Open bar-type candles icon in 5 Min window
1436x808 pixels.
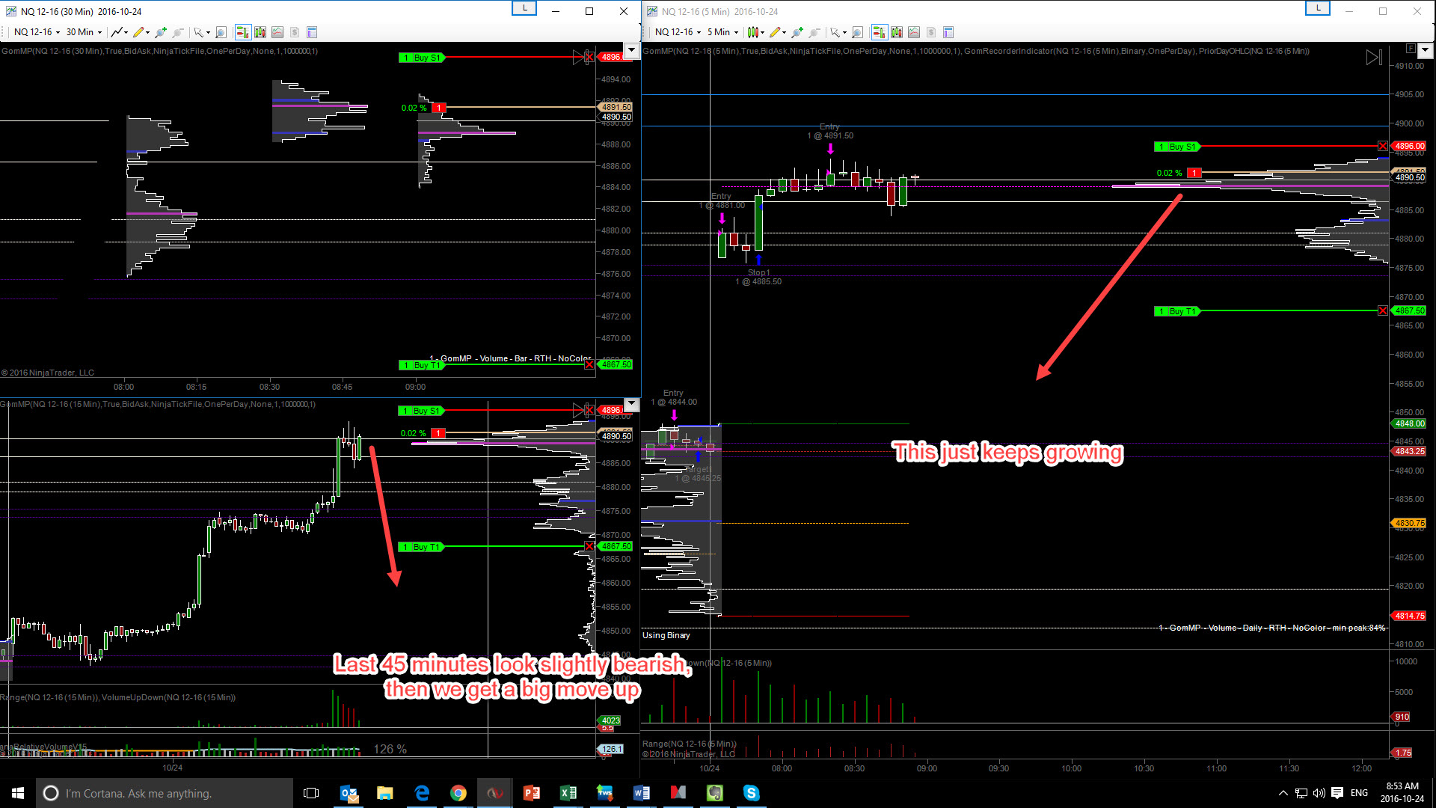coord(897,32)
